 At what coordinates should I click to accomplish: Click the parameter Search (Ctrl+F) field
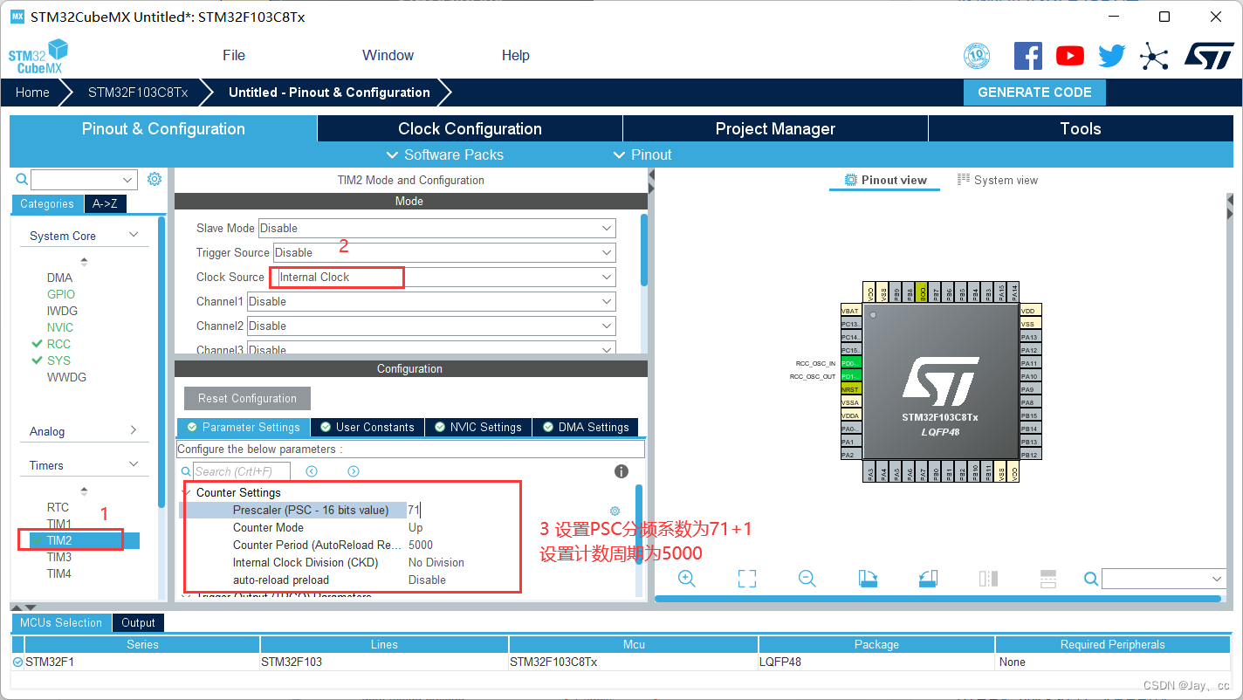coord(242,471)
